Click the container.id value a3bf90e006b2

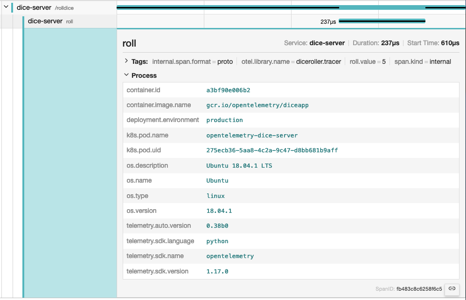point(228,89)
